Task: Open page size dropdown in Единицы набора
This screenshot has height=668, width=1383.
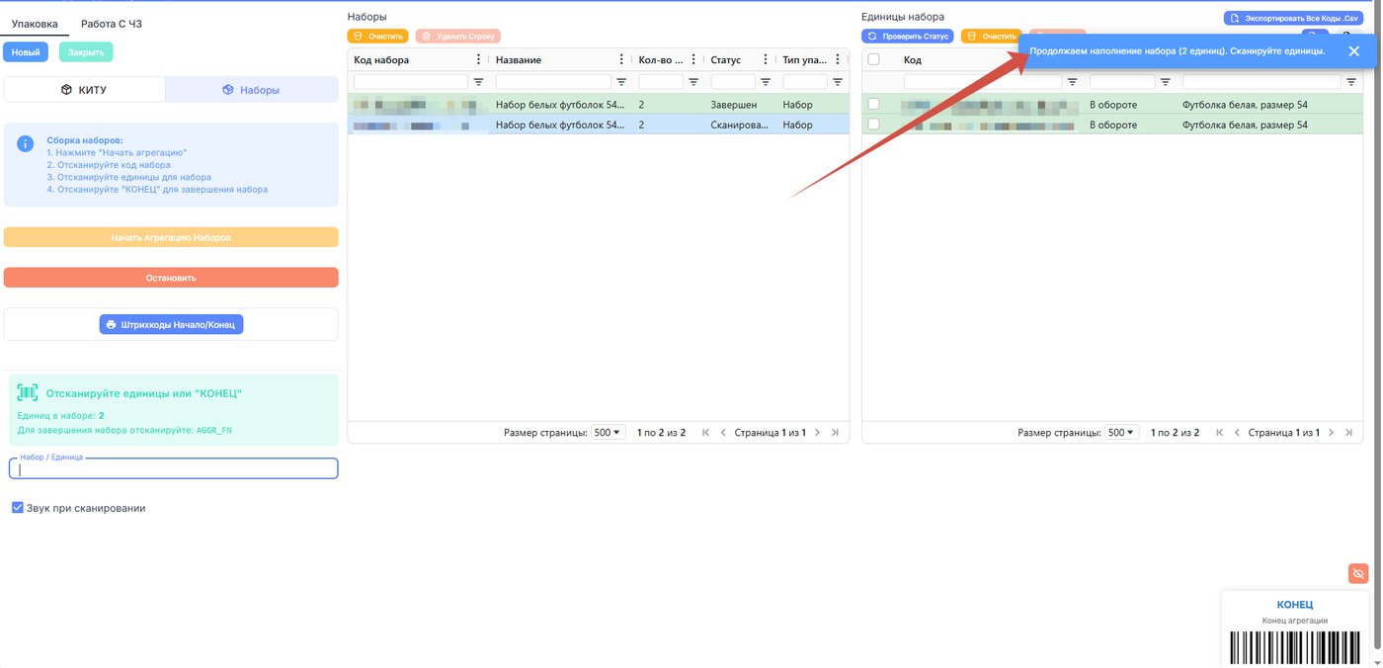Action: (1121, 433)
